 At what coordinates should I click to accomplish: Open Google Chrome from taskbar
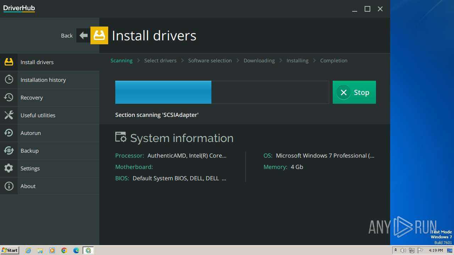click(64, 250)
